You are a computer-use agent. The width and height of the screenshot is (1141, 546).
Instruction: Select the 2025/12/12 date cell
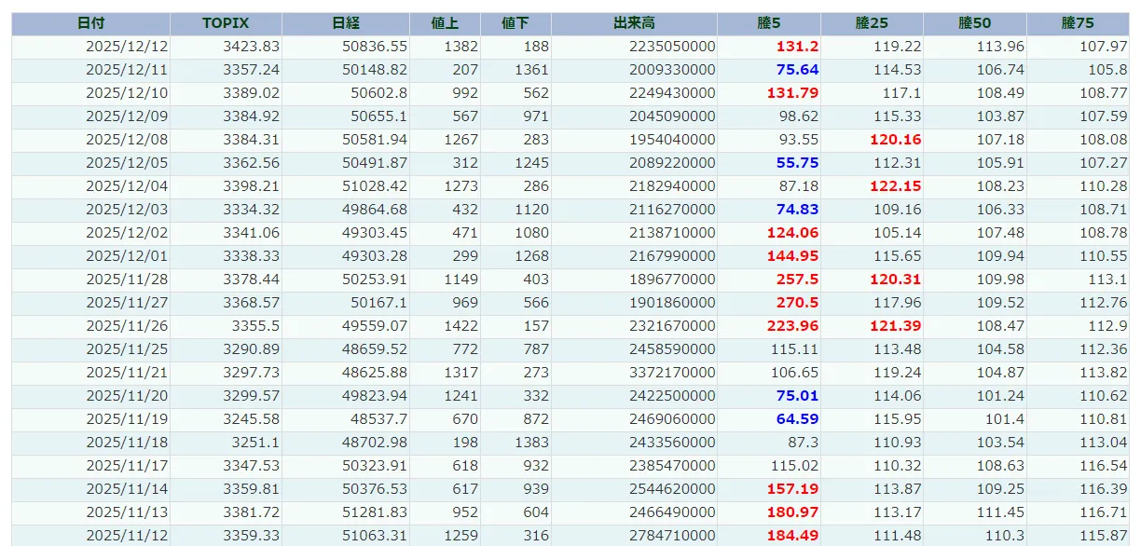tap(127, 47)
